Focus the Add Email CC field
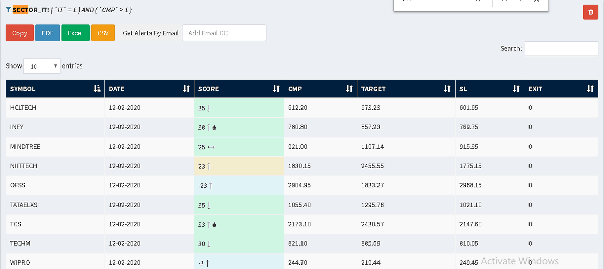Image resolution: width=604 pixels, height=269 pixels. pos(224,33)
